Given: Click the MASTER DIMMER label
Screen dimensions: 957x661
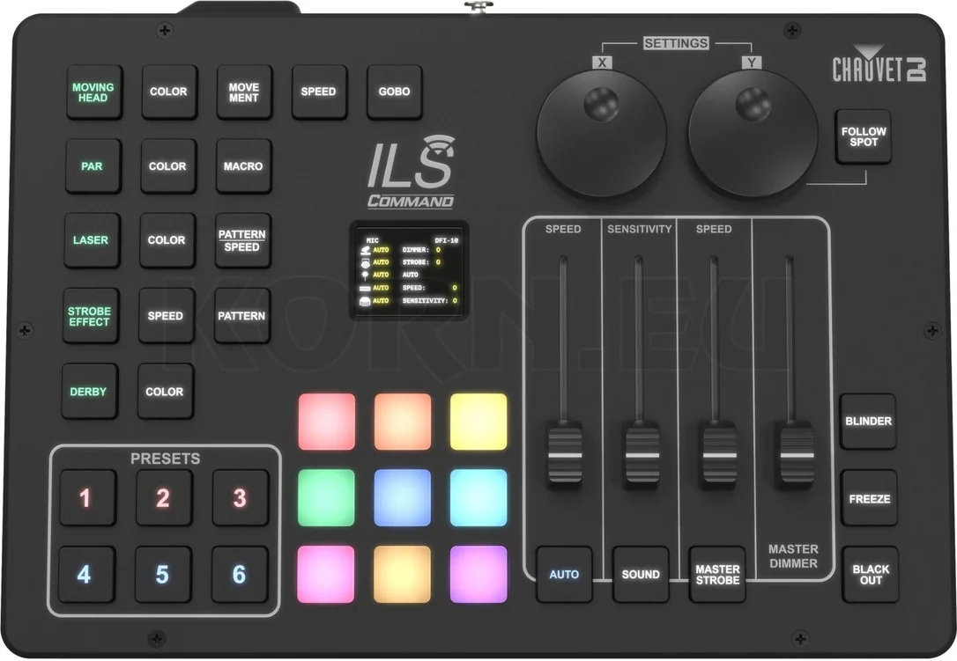Looking at the screenshot, I should click(793, 556).
